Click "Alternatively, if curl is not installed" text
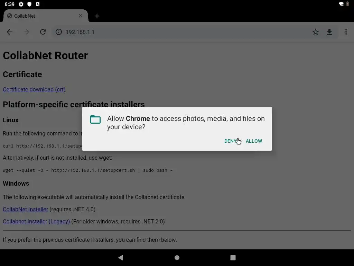This screenshot has width=354, height=266. 57,158
